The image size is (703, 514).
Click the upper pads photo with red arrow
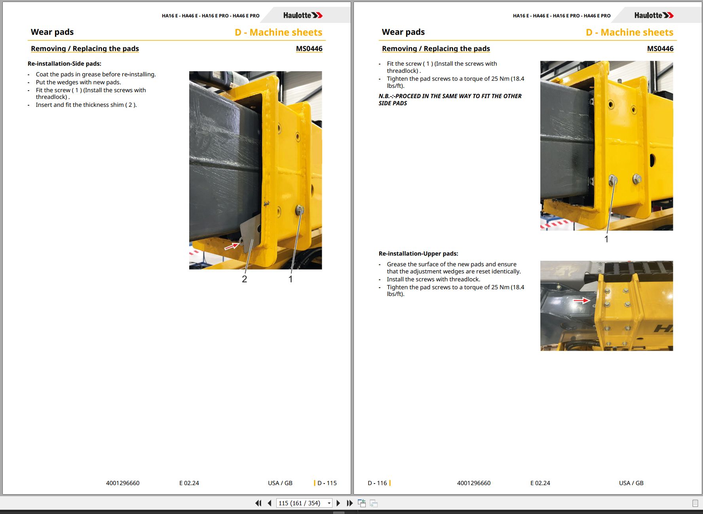tap(606, 306)
